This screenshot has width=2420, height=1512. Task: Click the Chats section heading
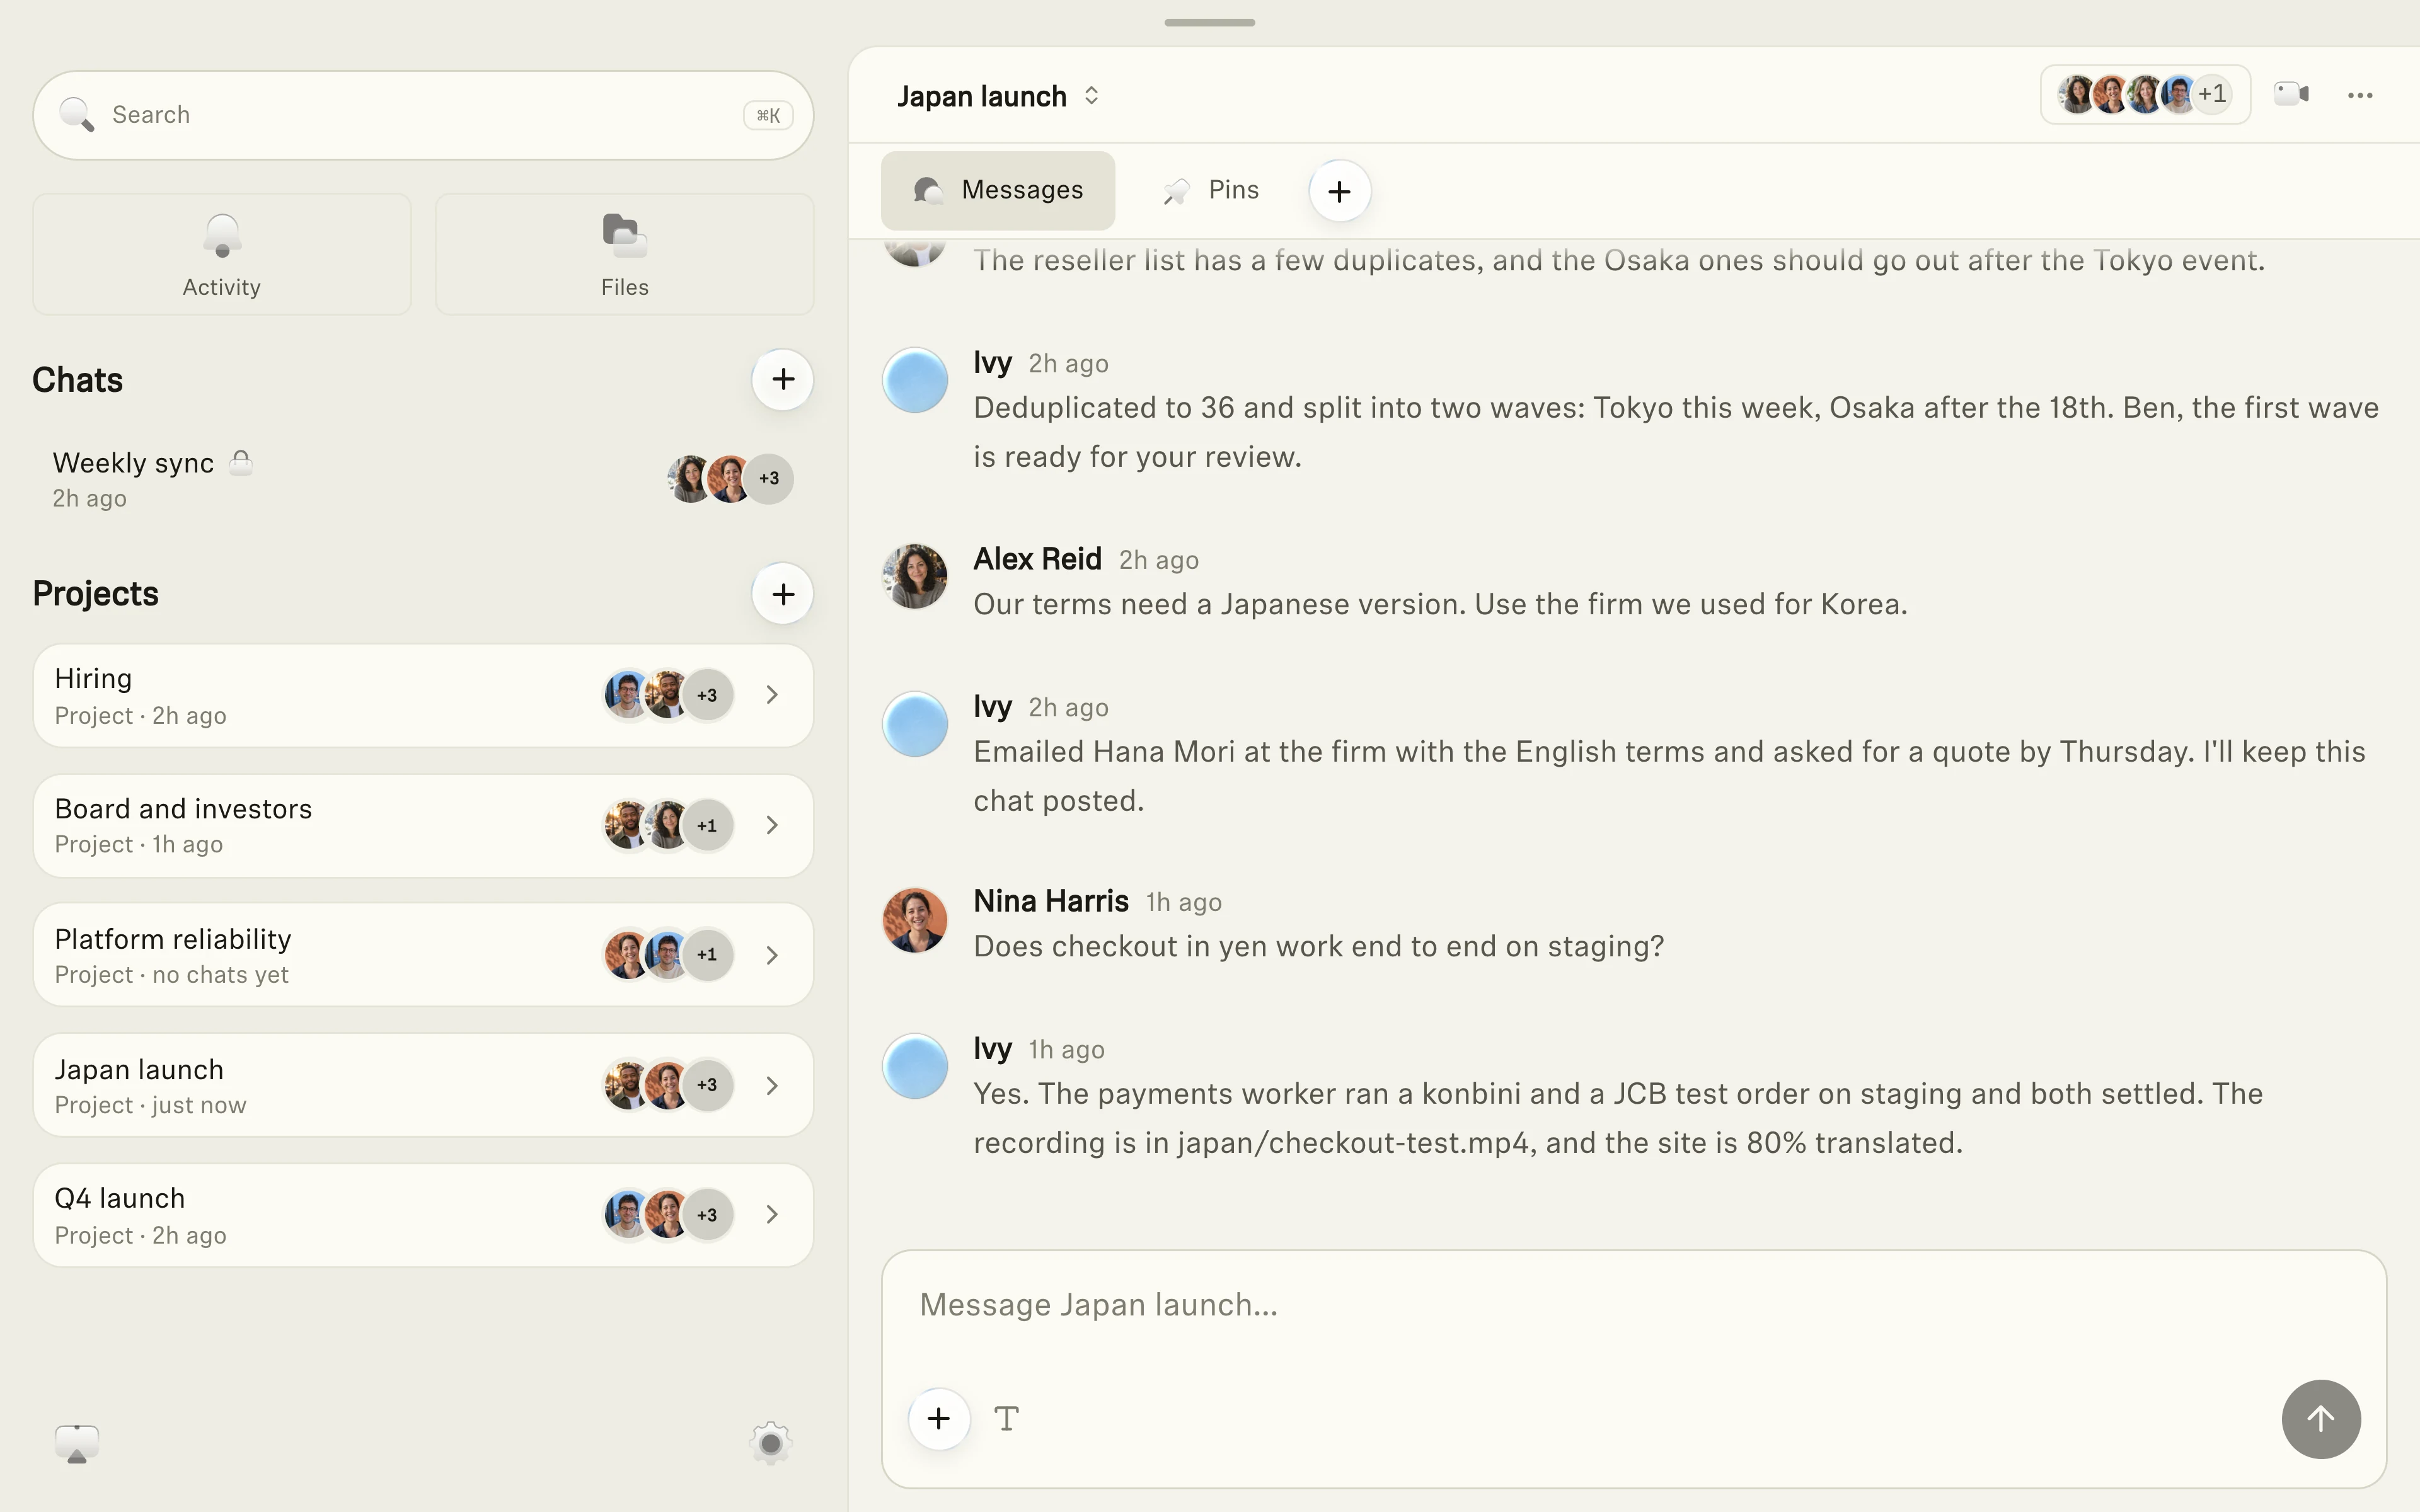click(x=77, y=380)
